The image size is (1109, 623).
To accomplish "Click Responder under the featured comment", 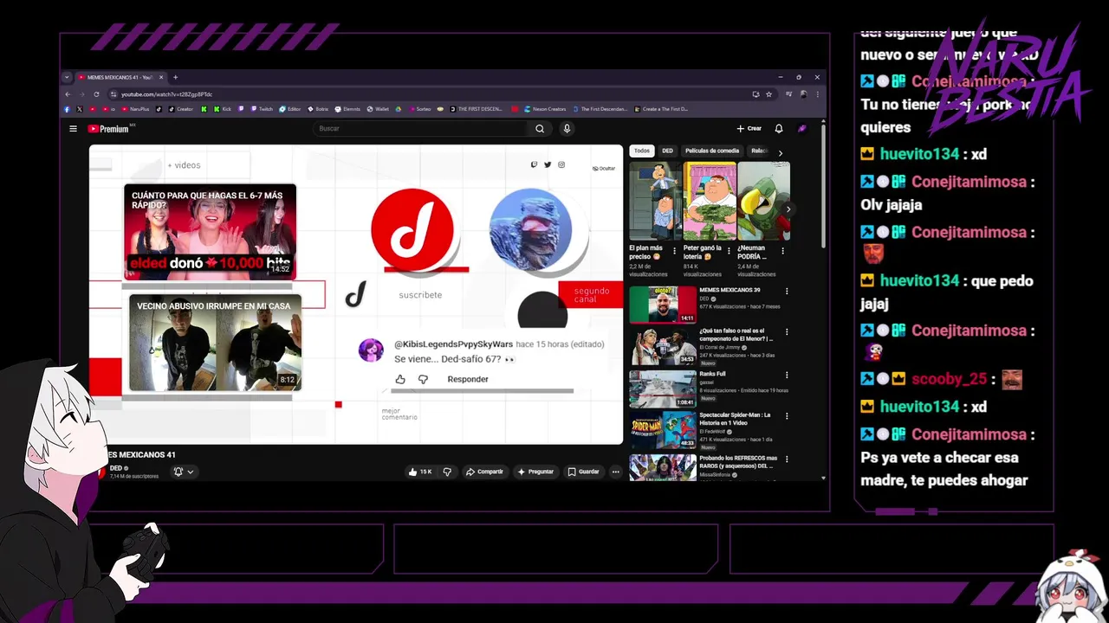I will click(468, 379).
